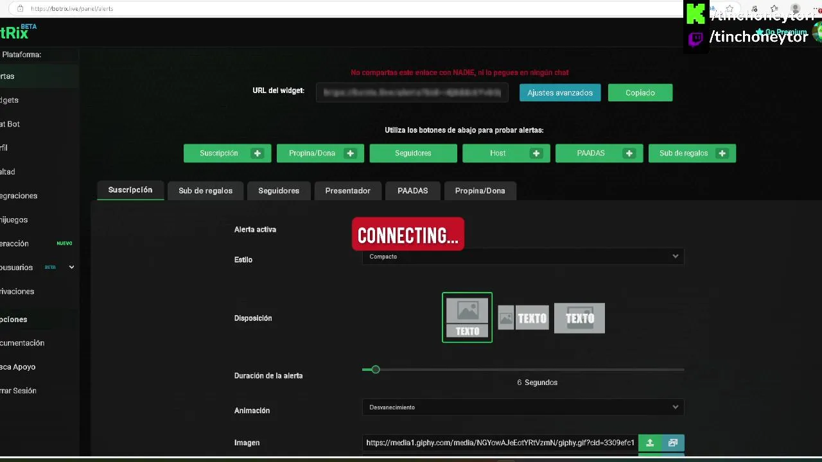Click the lock icon in the address bar

[20, 8]
